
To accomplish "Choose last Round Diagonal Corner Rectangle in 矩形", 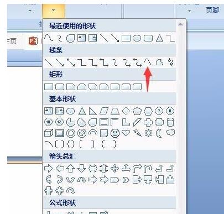I will click(137, 87).
